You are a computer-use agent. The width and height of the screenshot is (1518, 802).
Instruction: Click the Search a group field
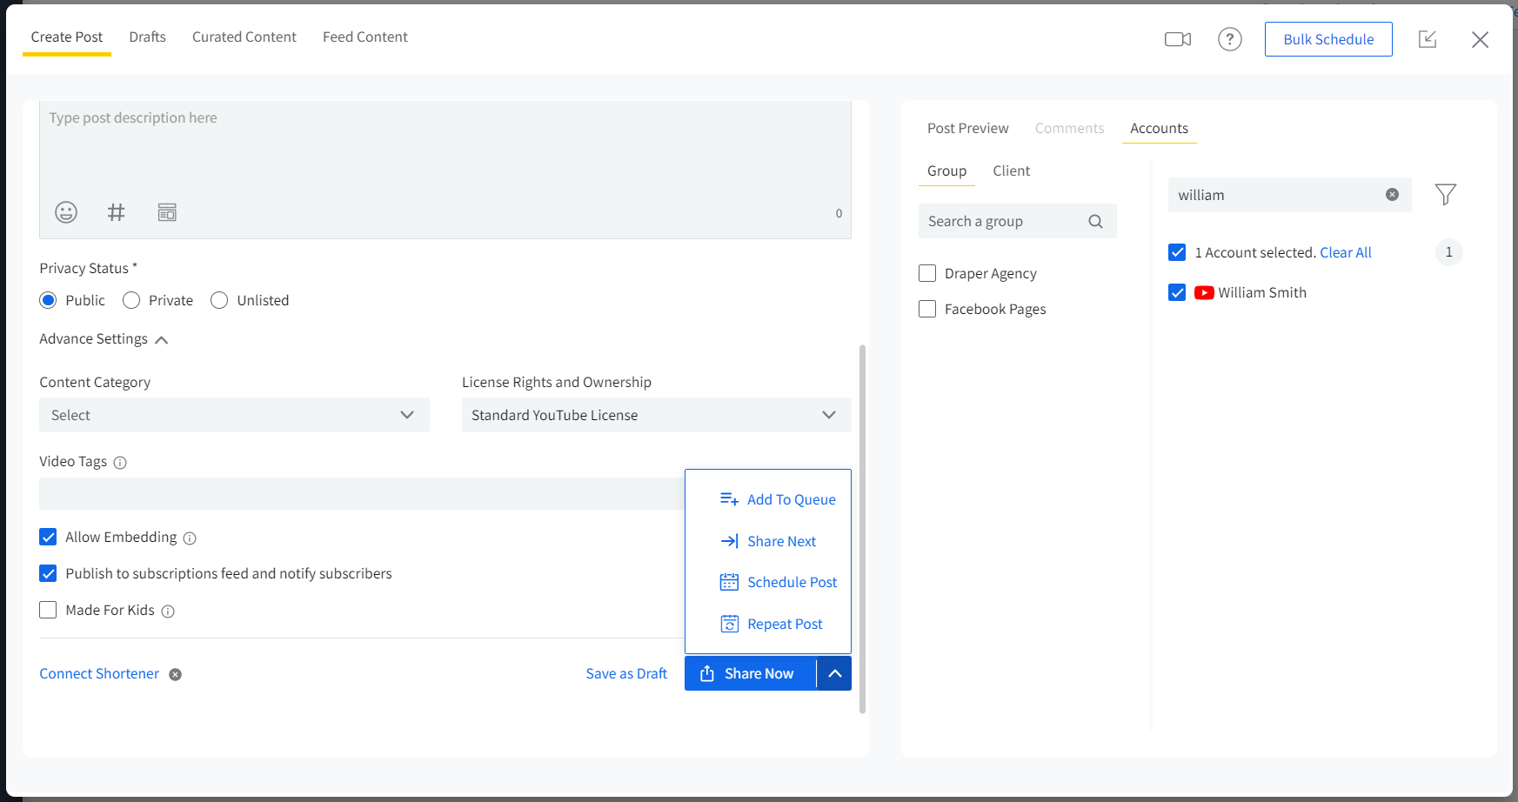coord(1003,221)
